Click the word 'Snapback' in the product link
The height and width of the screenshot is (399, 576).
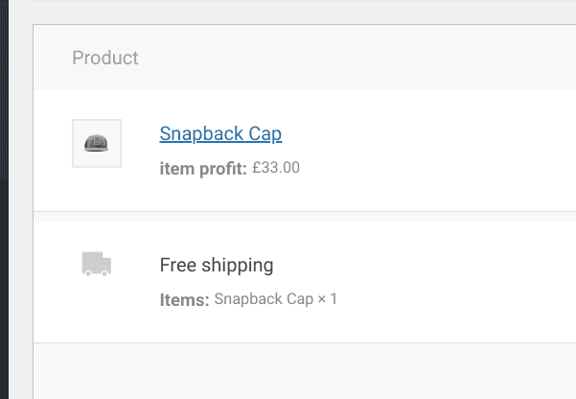[x=201, y=134]
